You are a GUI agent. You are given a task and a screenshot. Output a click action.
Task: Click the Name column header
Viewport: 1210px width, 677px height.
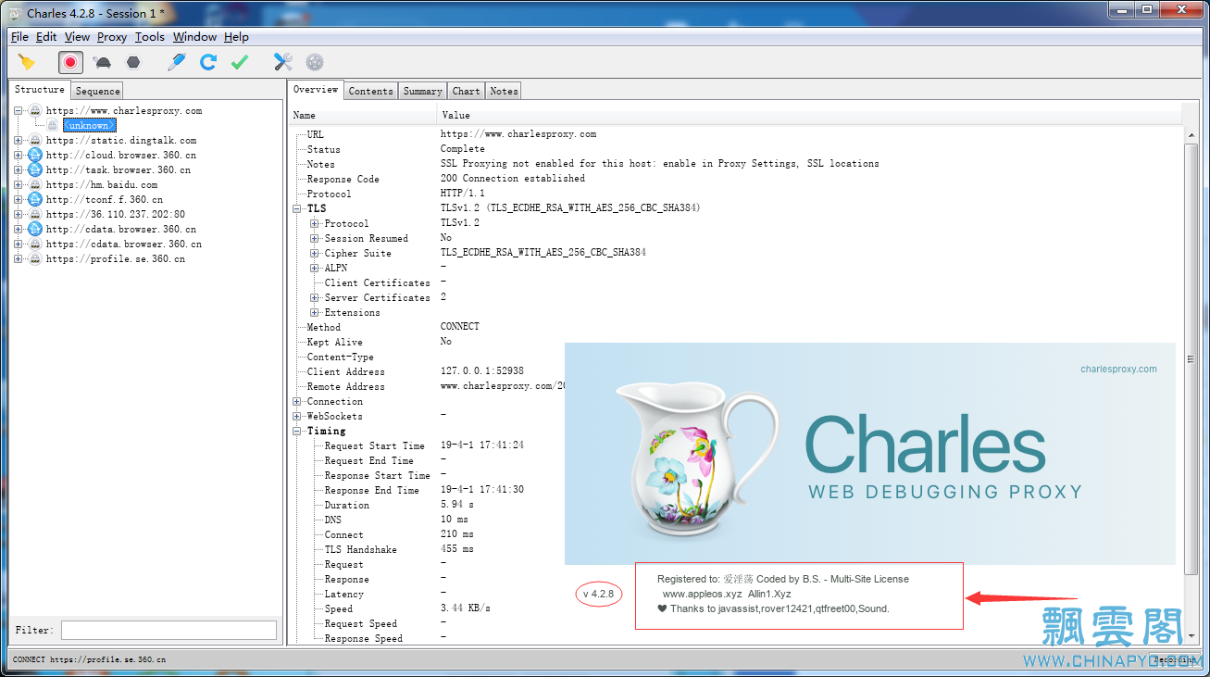(362, 115)
